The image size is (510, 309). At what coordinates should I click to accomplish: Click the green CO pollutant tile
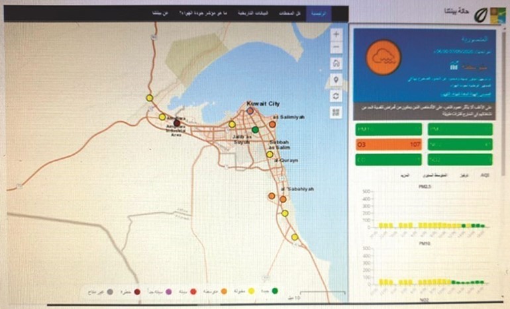[389, 160]
